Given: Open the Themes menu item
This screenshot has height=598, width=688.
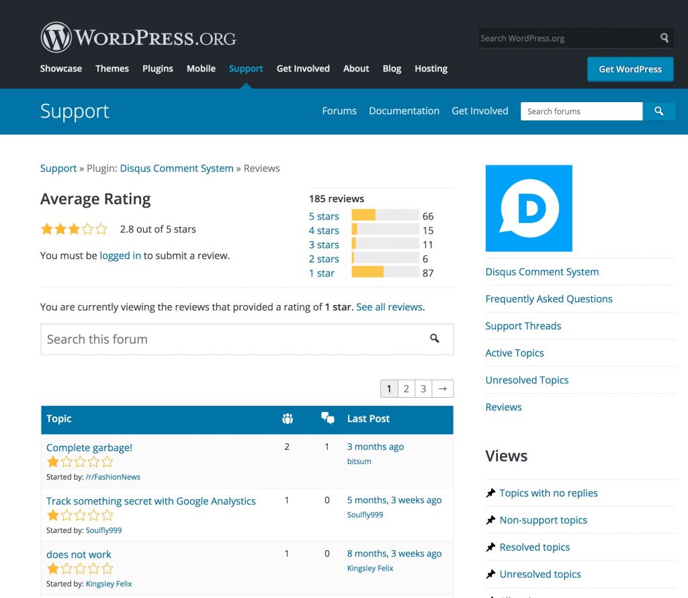Looking at the screenshot, I should pyautogui.click(x=112, y=69).
